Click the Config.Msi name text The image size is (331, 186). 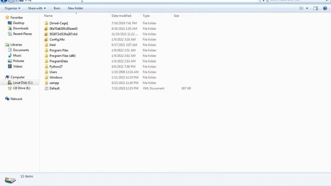pyautogui.click(x=57, y=39)
